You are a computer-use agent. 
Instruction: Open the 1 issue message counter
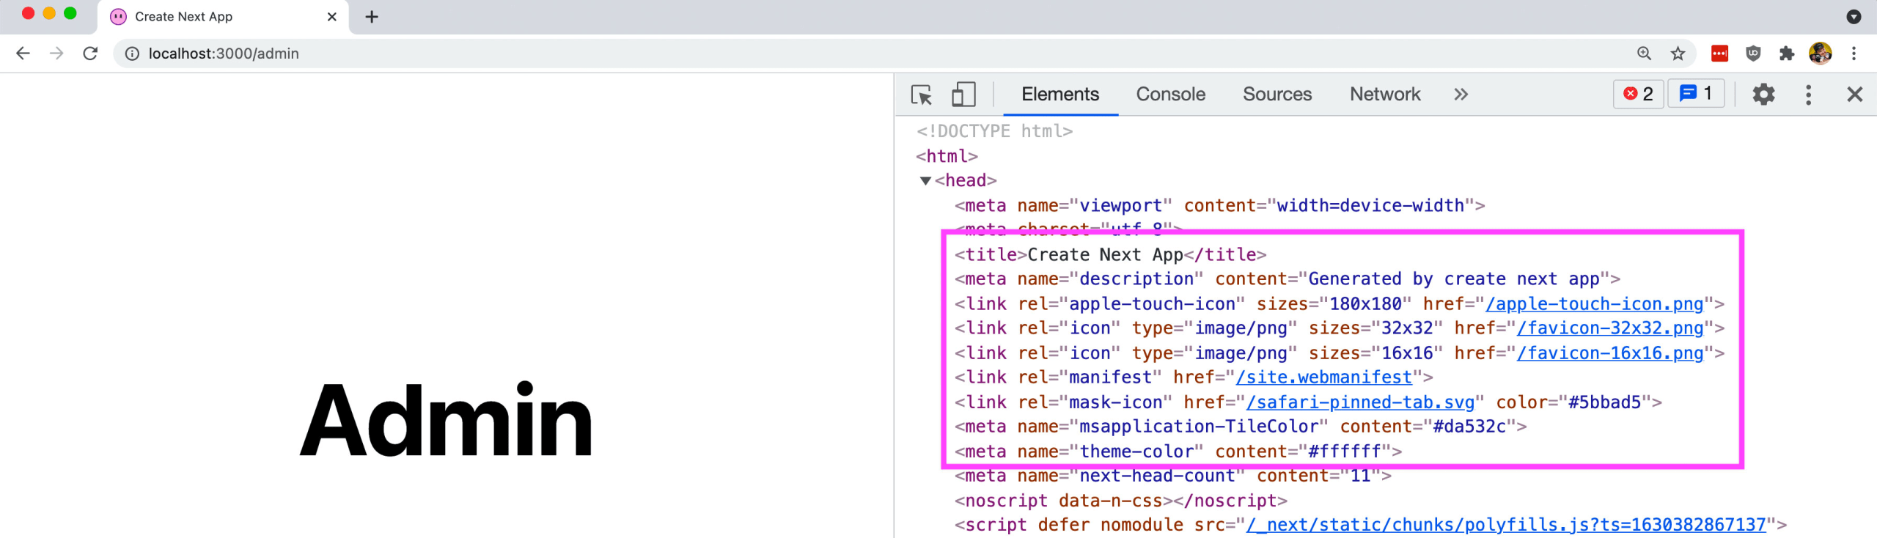tap(1696, 94)
